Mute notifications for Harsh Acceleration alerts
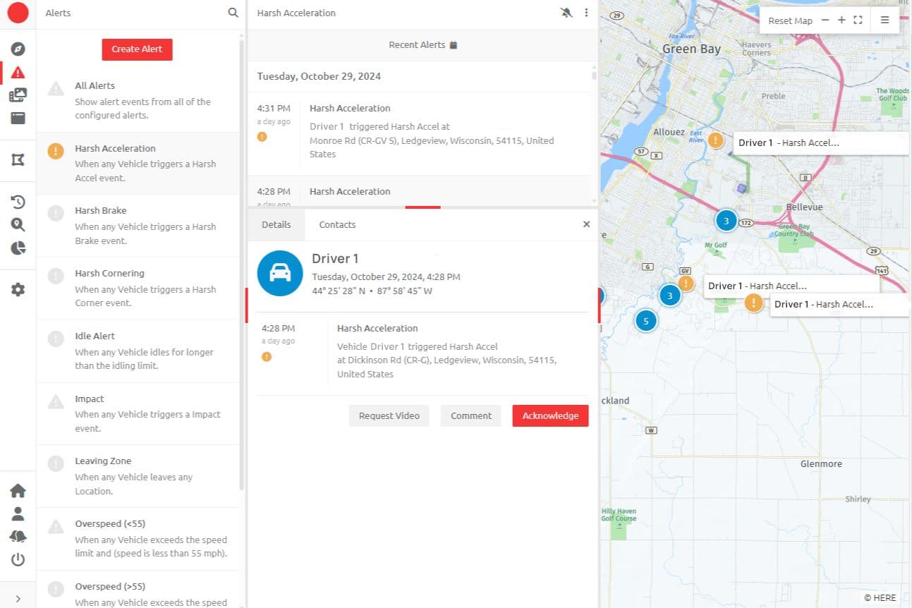This screenshot has height=608, width=912. (x=567, y=13)
